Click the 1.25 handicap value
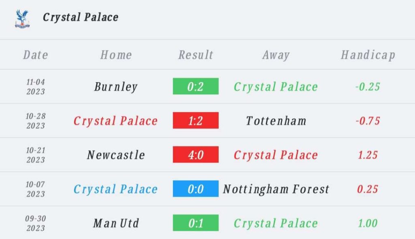This screenshot has height=239, width=415. coord(368,155)
